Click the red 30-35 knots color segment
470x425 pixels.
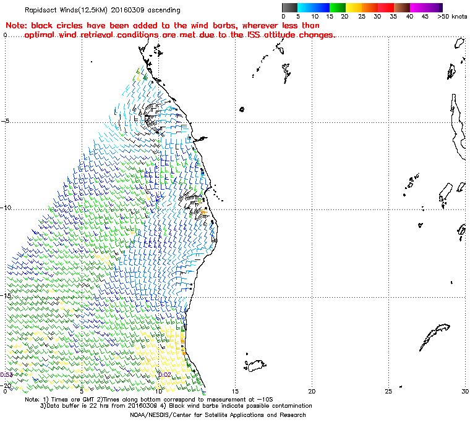[x=386, y=7]
